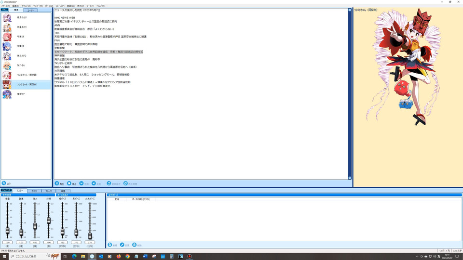Click the 削除 delete icon under 記号ポーズ
Image resolution: width=463 pixels, height=260 pixels.
(x=135, y=245)
